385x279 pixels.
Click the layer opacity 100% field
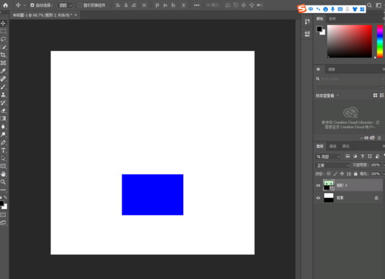point(375,165)
